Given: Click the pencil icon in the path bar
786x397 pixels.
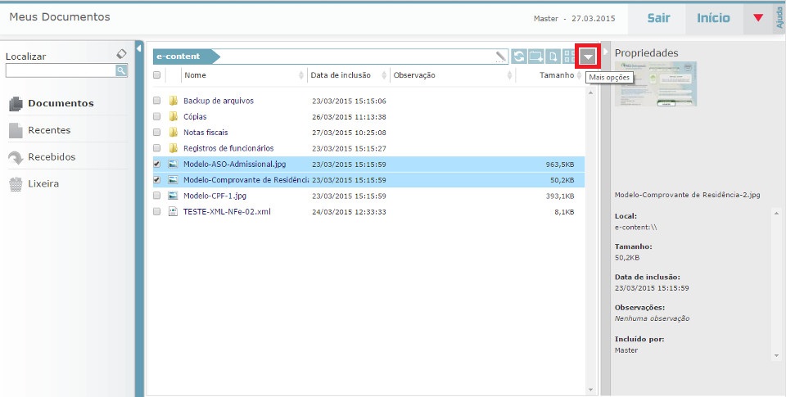Looking at the screenshot, I should [x=501, y=56].
